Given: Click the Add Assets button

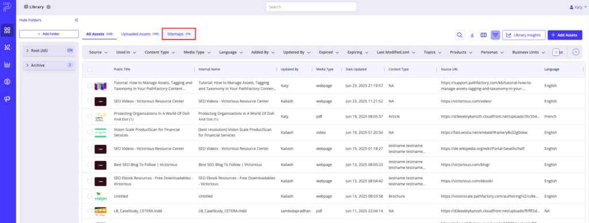Looking at the screenshot, I should click(565, 35).
